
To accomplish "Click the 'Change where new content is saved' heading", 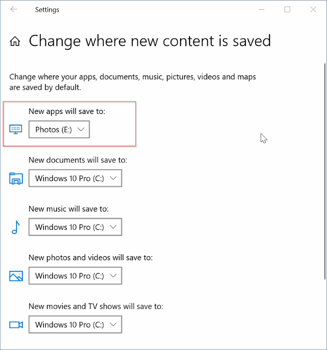I will click(150, 41).
